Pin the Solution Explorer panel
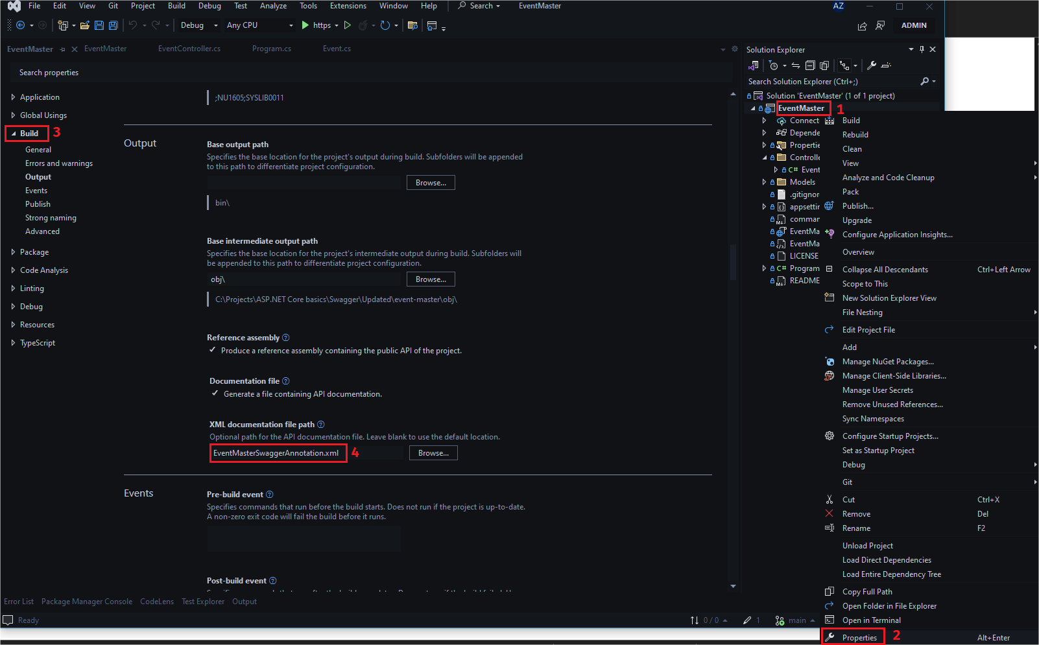 (922, 49)
